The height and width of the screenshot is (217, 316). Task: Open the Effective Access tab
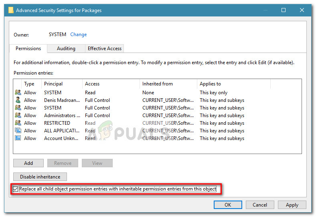pos(104,49)
